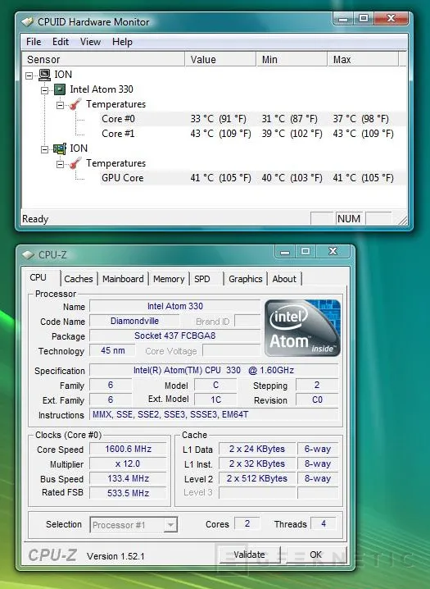Click the Instructions field listing MMX, SSE
Viewport: 430px width, 589px height.
pos(214,415)
